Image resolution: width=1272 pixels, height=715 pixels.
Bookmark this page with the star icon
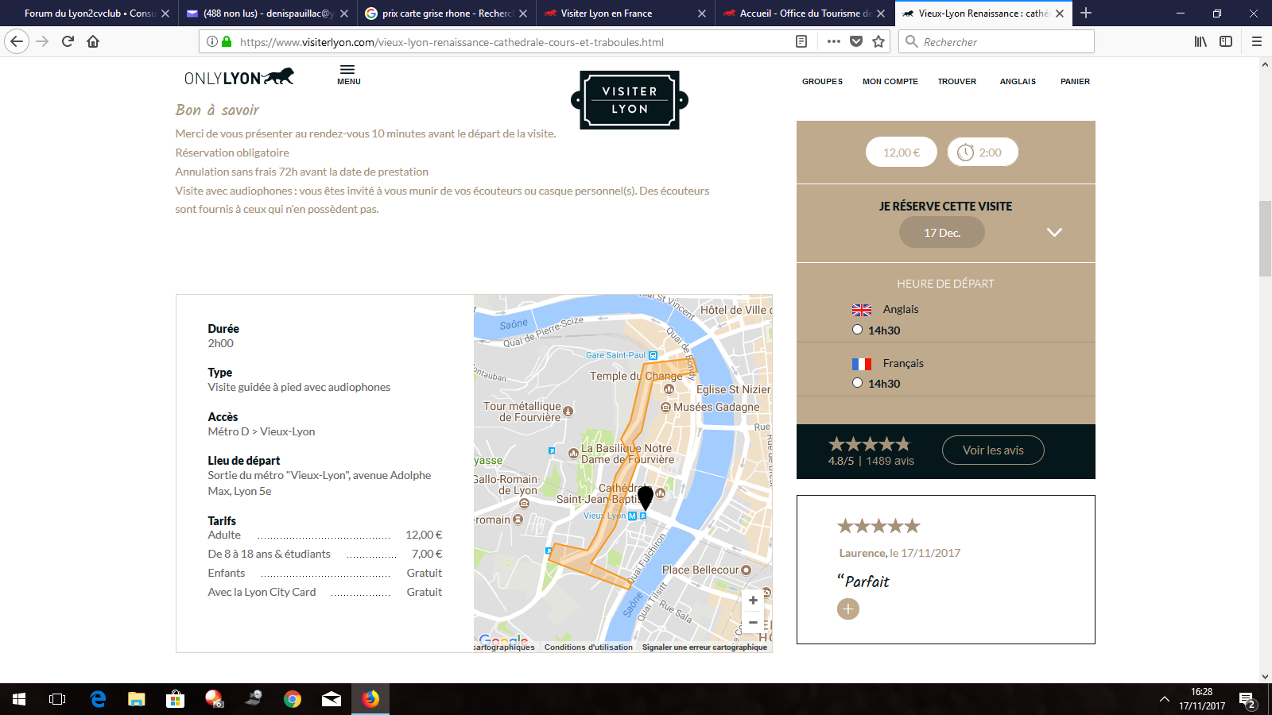pos(878,42)
